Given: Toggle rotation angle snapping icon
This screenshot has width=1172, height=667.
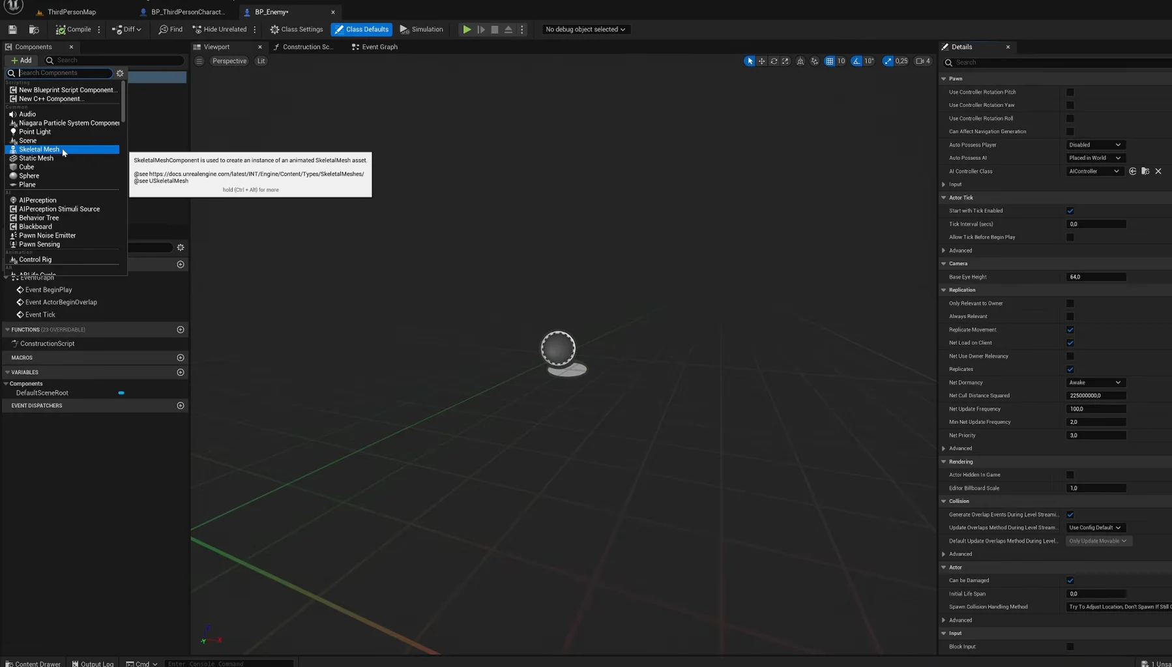Looking at the screenshot, I should [x=857, y=61].
